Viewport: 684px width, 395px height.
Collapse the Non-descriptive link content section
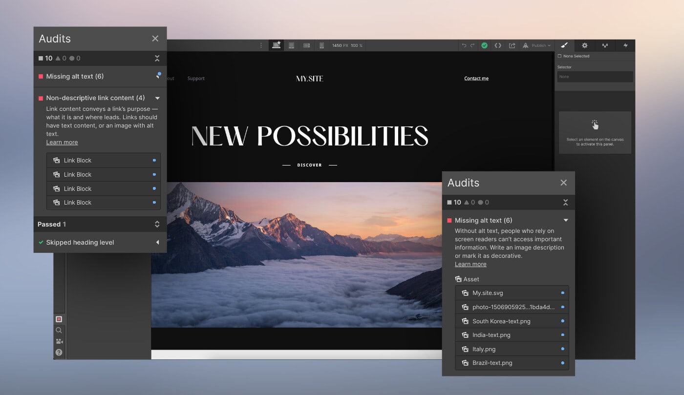click(157, 98)
